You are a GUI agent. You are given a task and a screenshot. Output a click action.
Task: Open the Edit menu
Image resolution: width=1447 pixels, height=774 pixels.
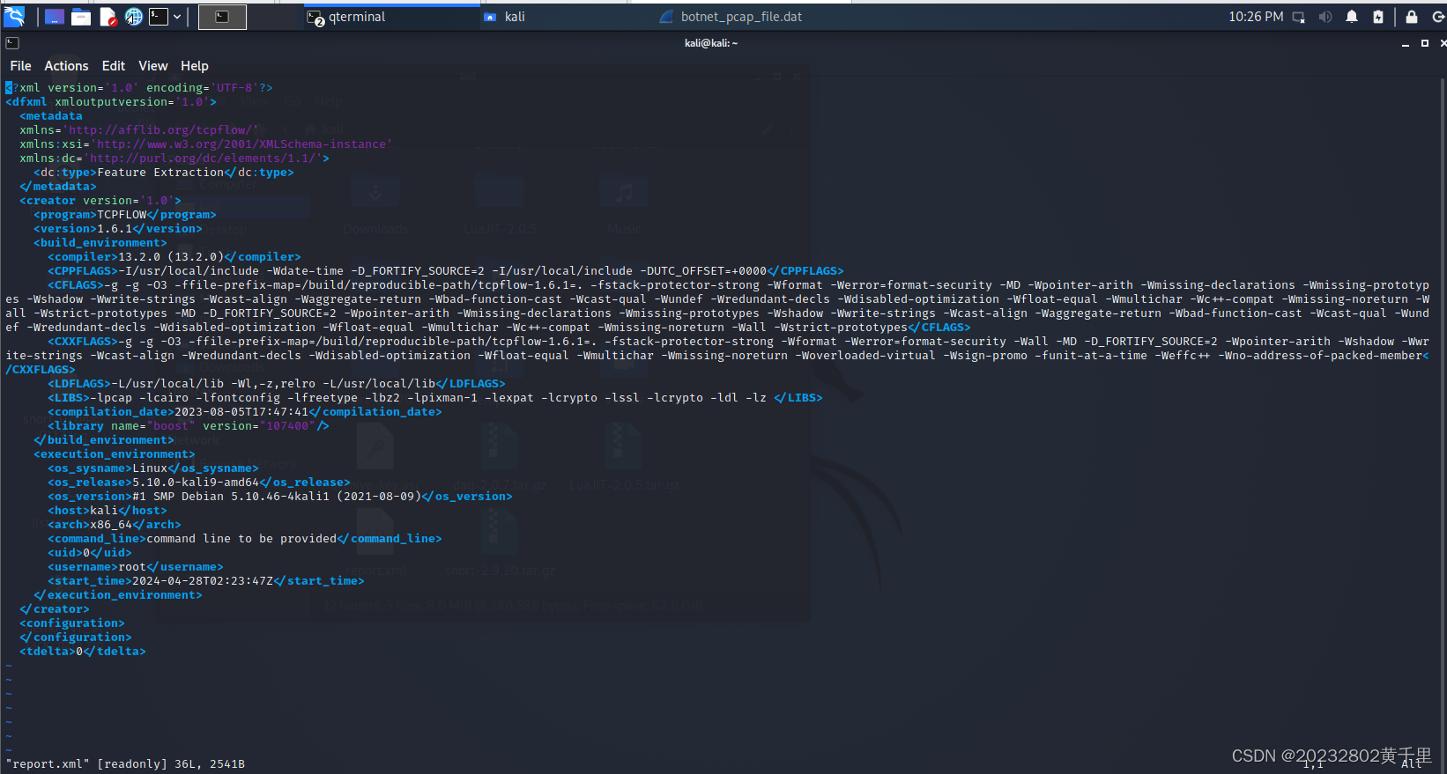click(114, 66)
